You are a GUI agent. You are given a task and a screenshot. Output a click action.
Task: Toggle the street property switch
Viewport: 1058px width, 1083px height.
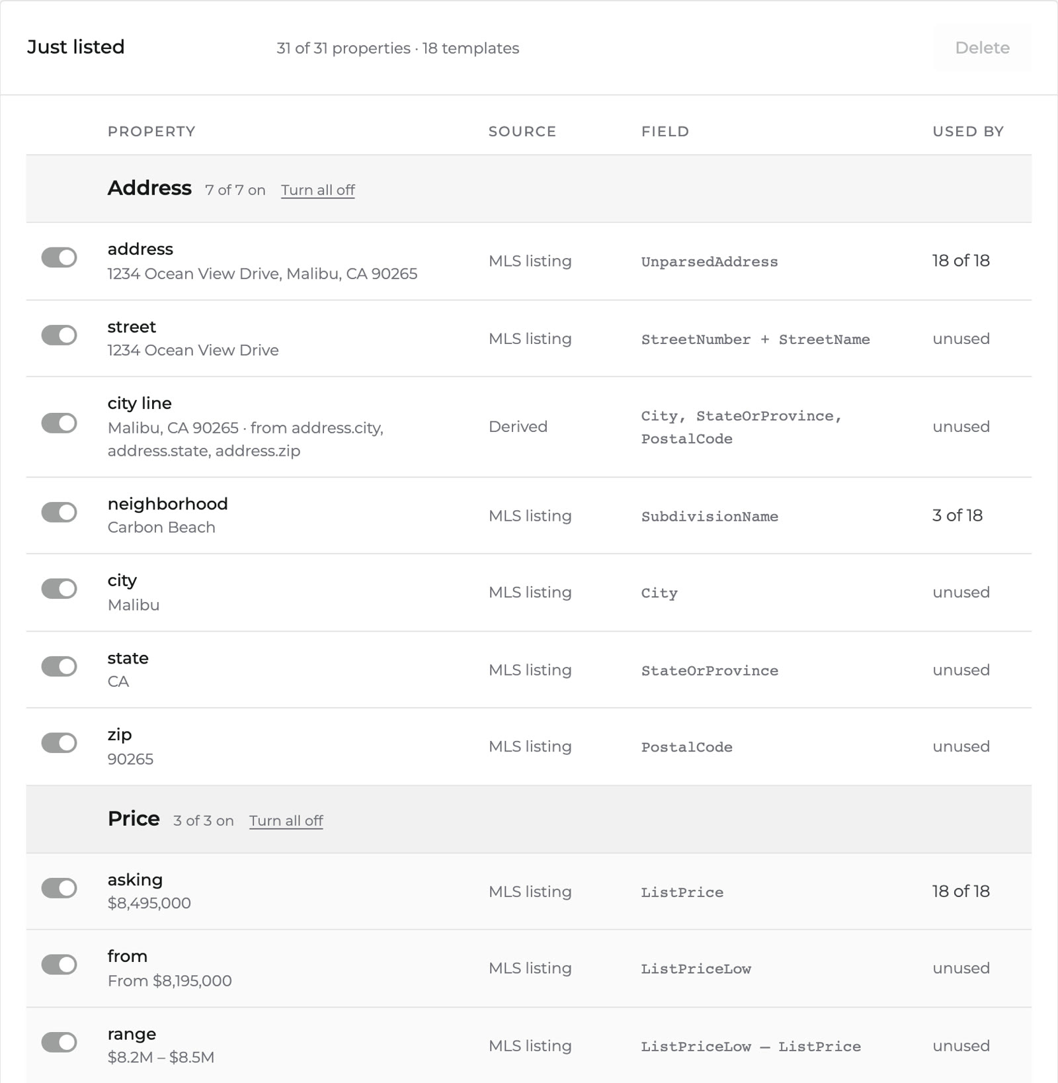pyautogui.click(x=59, y=335)
